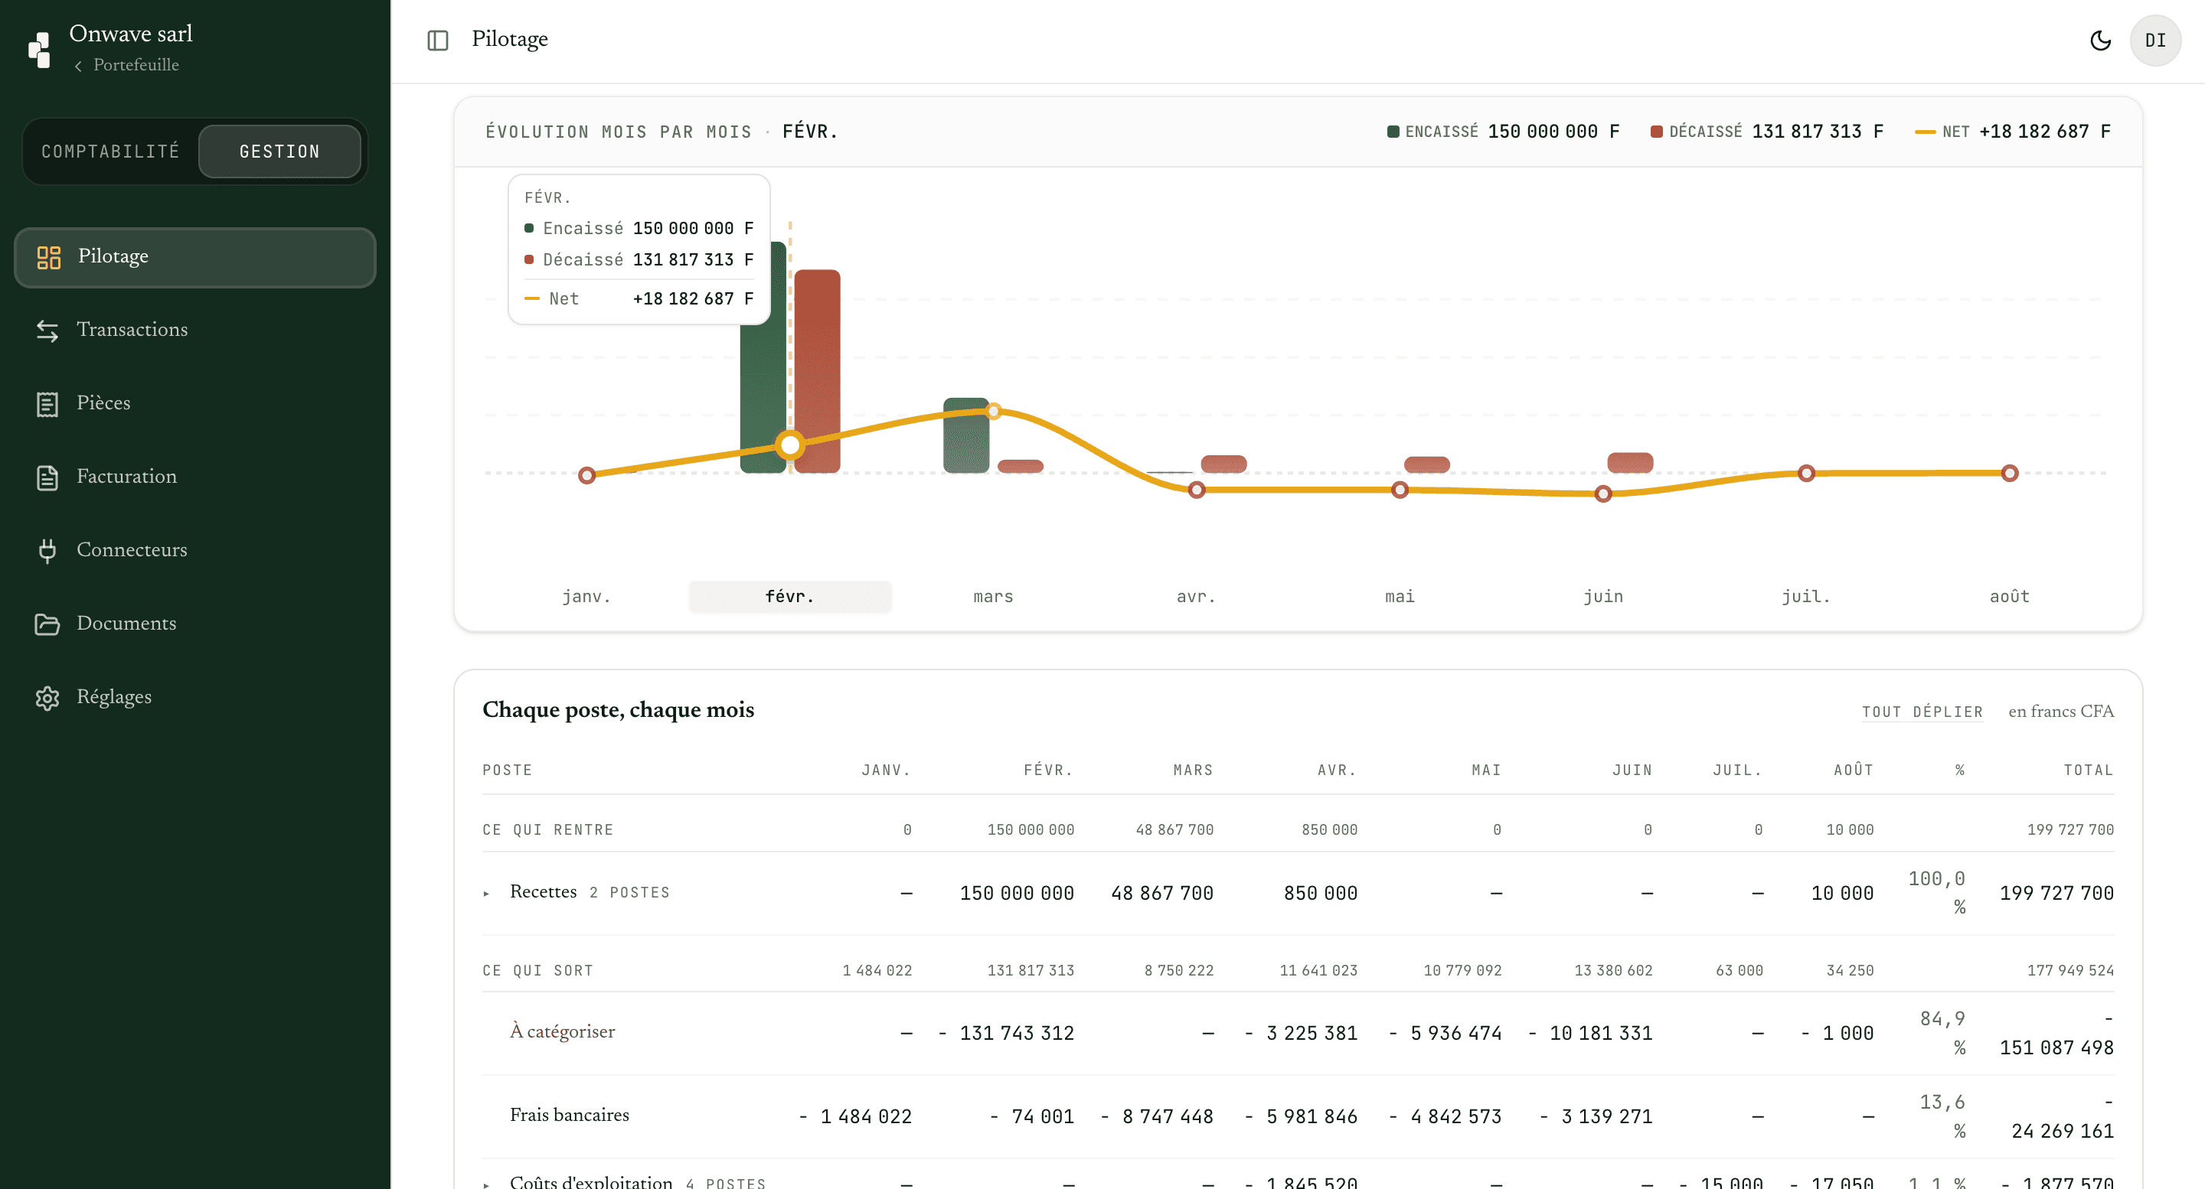Click the green mars encaissé bar
The width and height of the screenshot is (2205, 1189).
[x=965, y=435]
